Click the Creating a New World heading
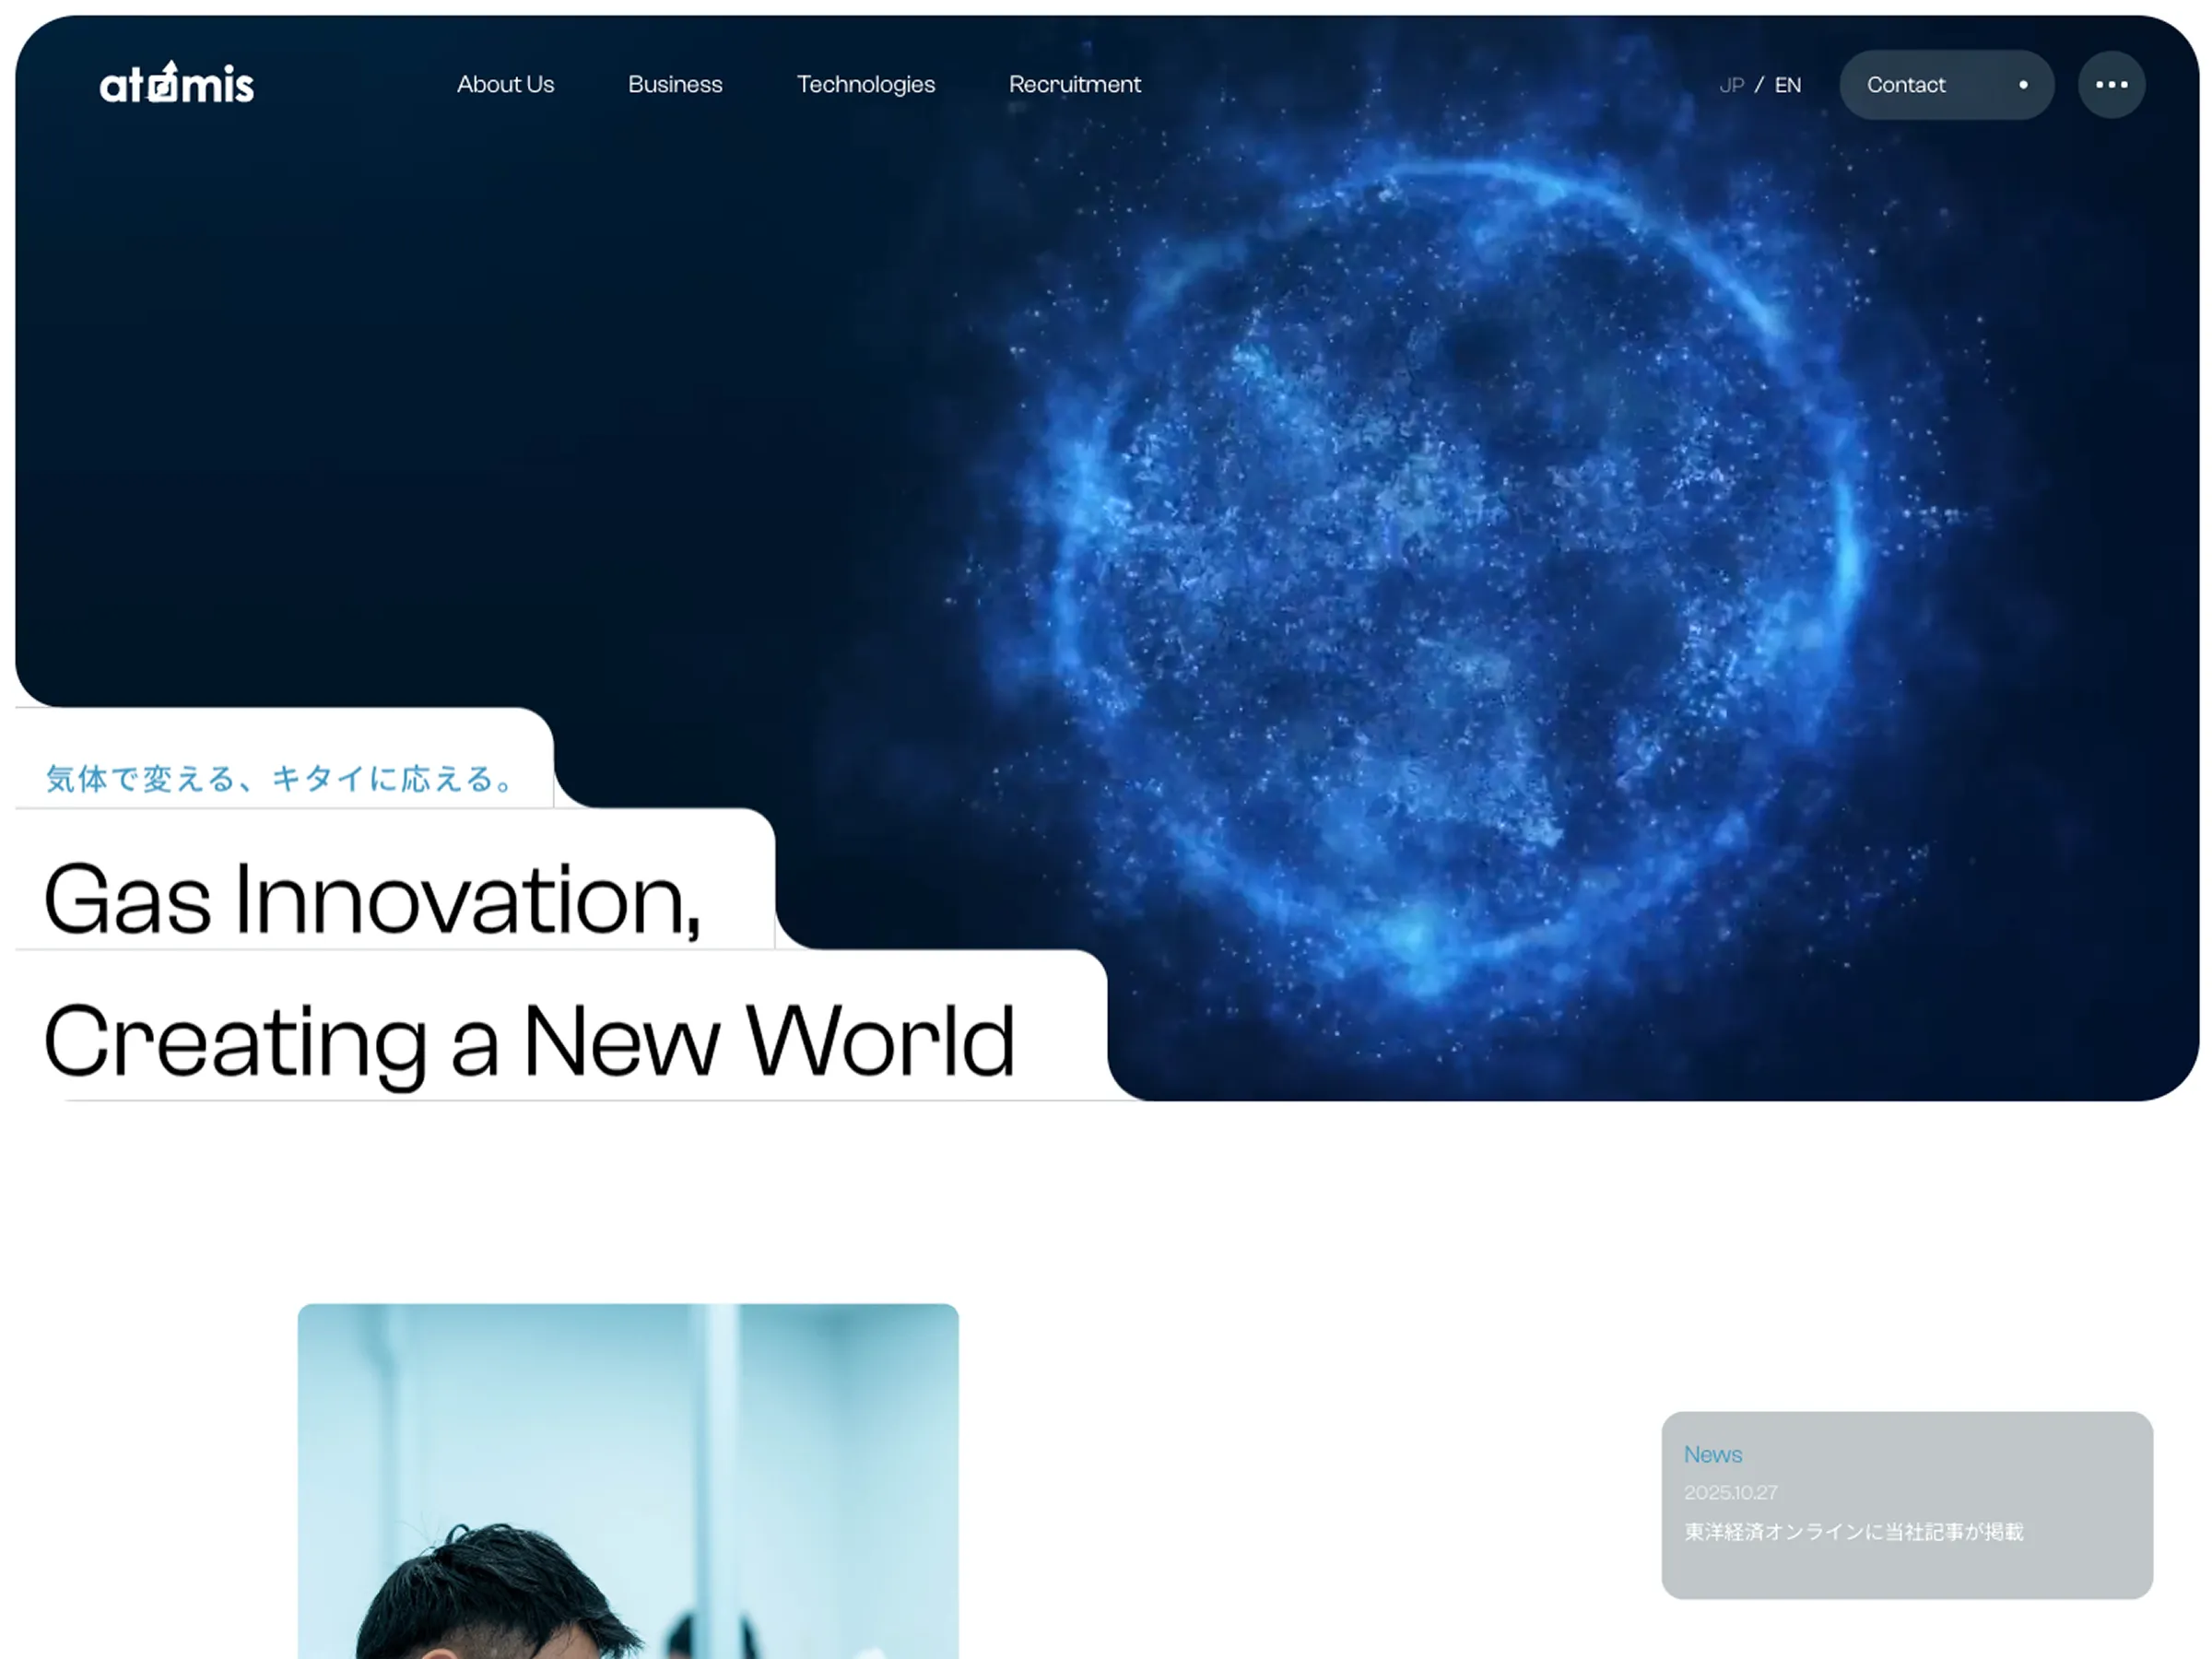This screenshot has width=2212, height=1659. (529, 1042)
